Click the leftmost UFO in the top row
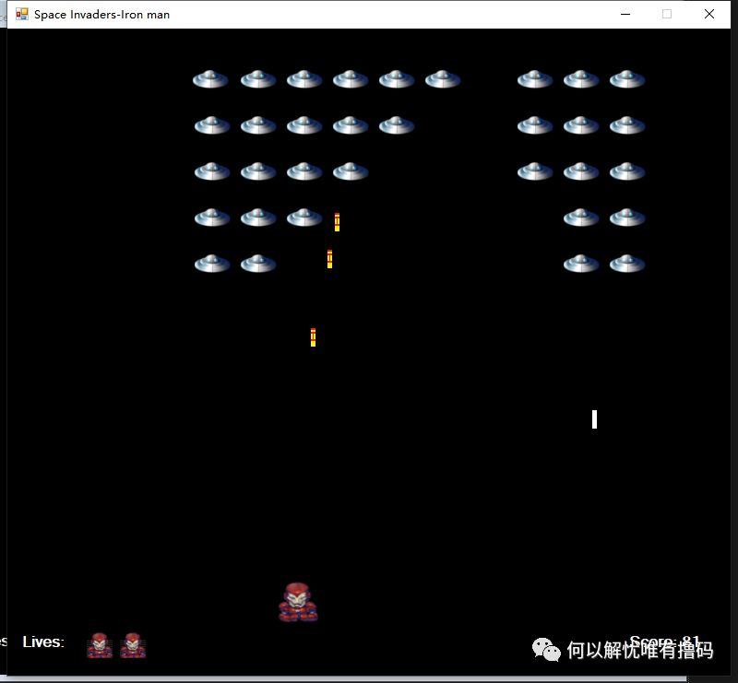This screenshot has width=738, height=683. pyautogui.click(x=210, y=79)
